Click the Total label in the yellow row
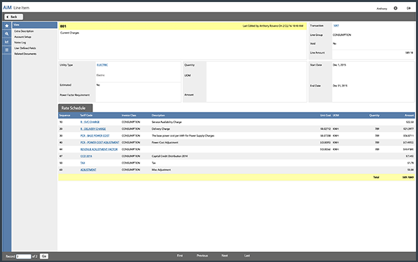Image resolution: width=418 pixels, height=262 pixels. (x=376, y=178)
